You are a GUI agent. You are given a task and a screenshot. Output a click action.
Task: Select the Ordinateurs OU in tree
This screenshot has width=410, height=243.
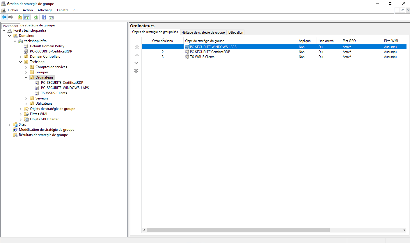point(45,77)
